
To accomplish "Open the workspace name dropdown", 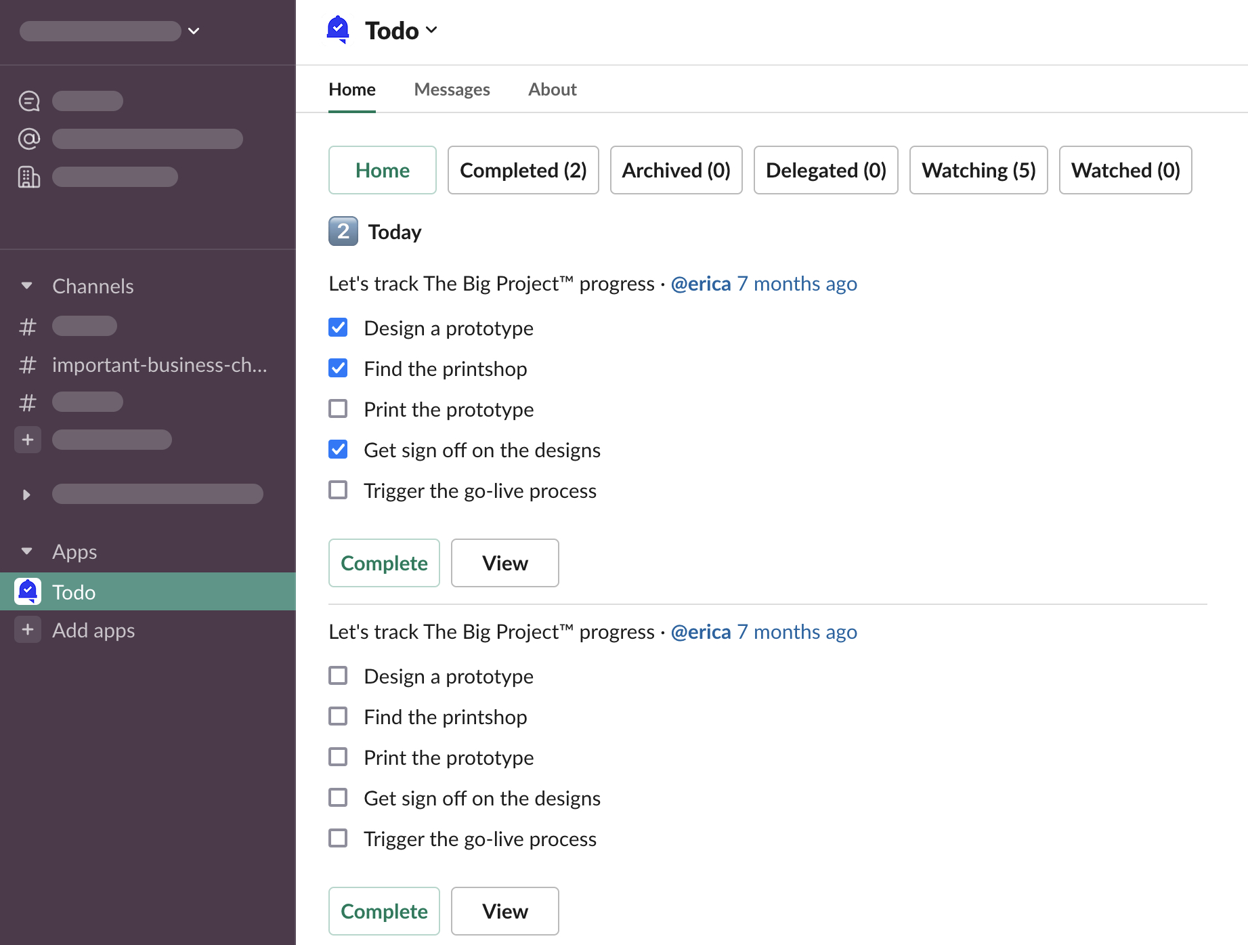I will click(194, 31).
